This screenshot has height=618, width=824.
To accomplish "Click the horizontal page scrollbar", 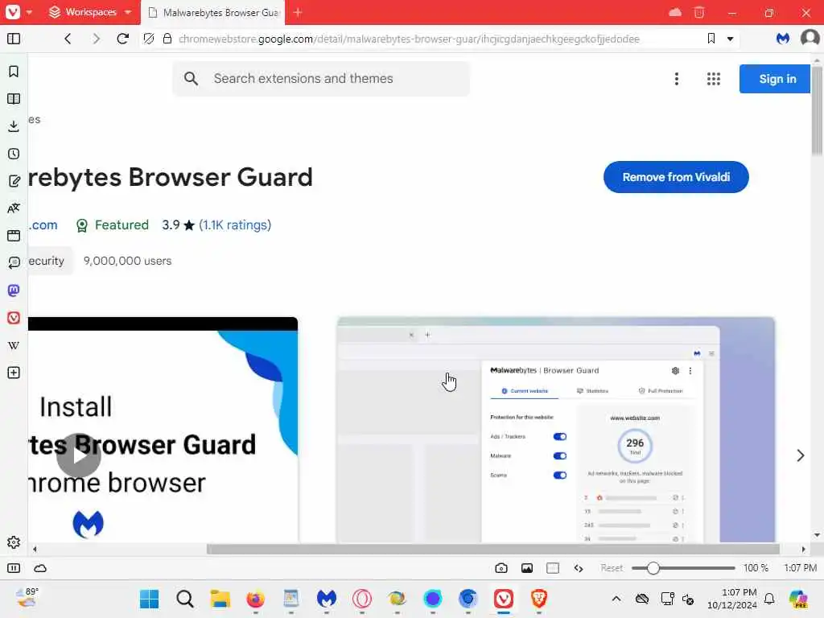I will (x=492, y=549).
